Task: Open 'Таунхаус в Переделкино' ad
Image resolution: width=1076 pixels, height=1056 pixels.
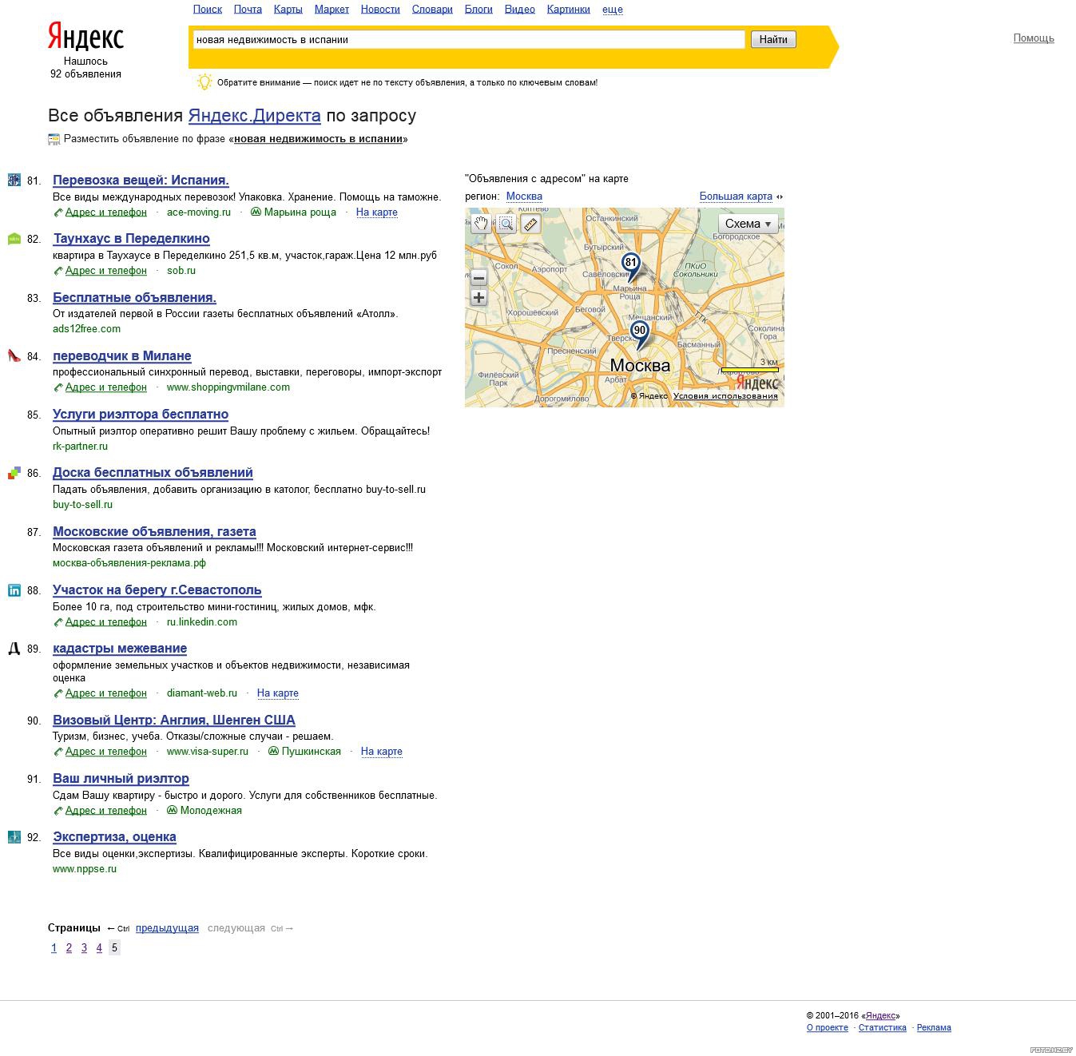Action: point(131,239)
